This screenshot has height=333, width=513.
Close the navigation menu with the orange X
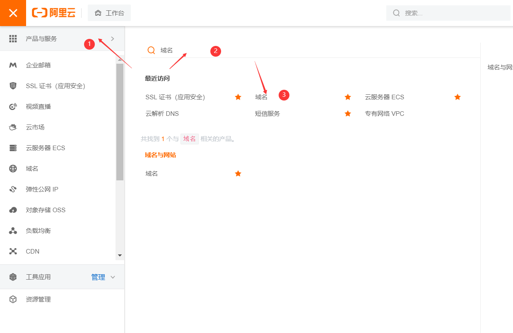pyautogui.click(x=13, y=13)
